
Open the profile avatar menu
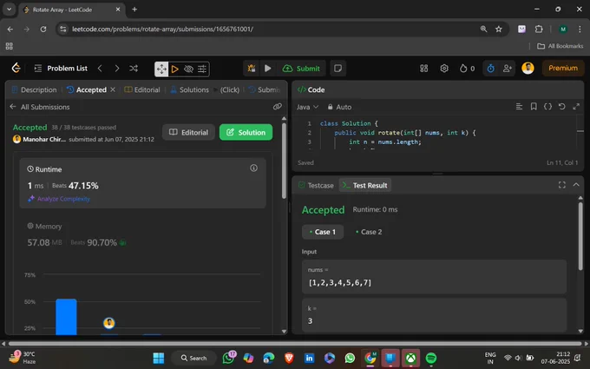click(x=528, y=68)
